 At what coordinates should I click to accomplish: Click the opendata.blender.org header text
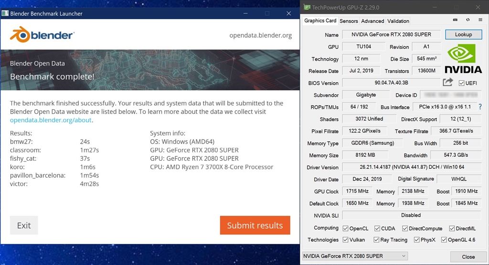click(x=260, y=35)
